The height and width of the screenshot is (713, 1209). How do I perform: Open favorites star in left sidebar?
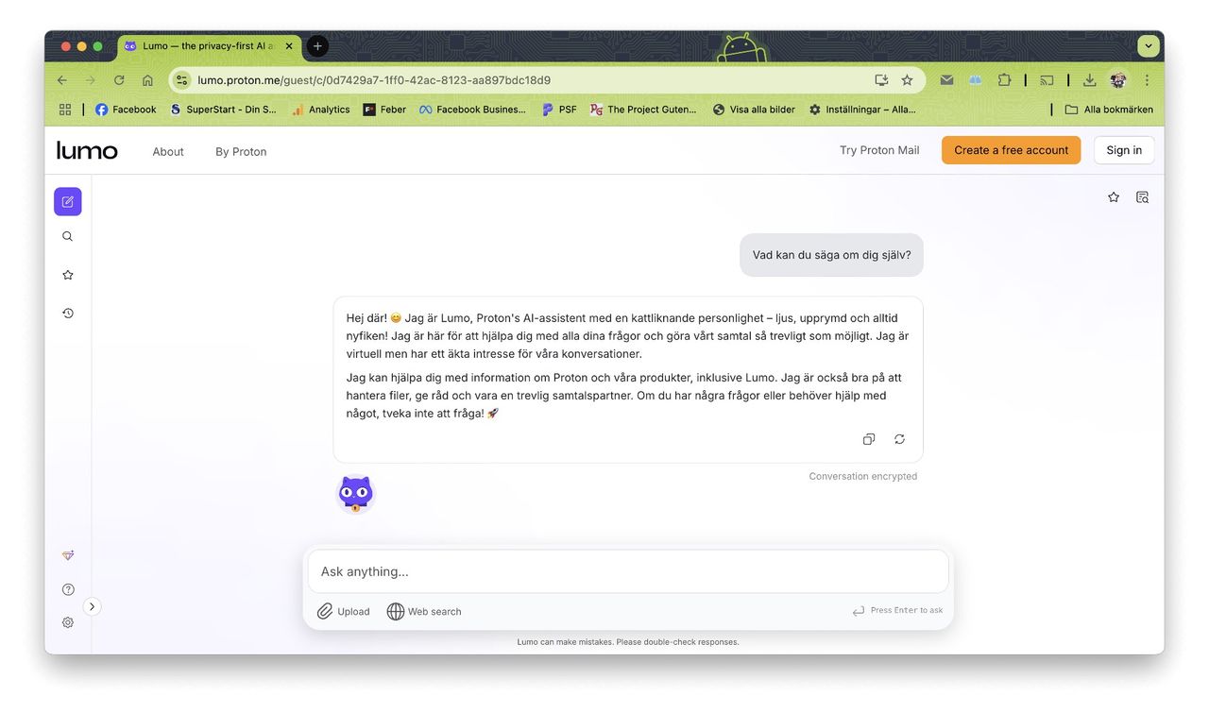point(67,275)
